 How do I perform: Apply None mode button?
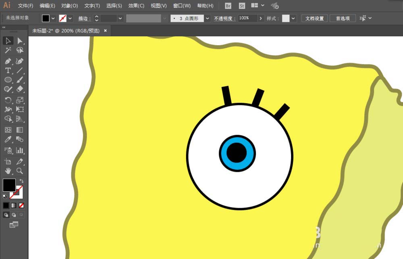coord(22,205)
